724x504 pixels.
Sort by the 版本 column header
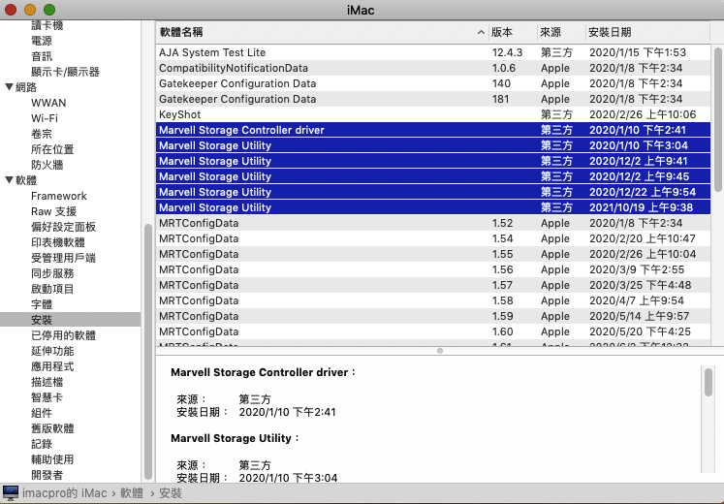point(513,32)
